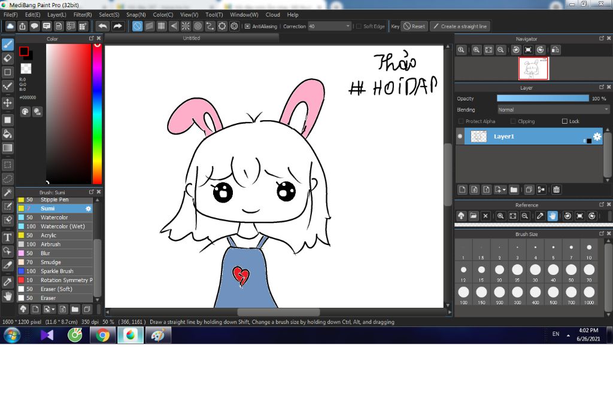Open snap settings gear in toolbar
613x395 pixels.
[x=234, y=26]
